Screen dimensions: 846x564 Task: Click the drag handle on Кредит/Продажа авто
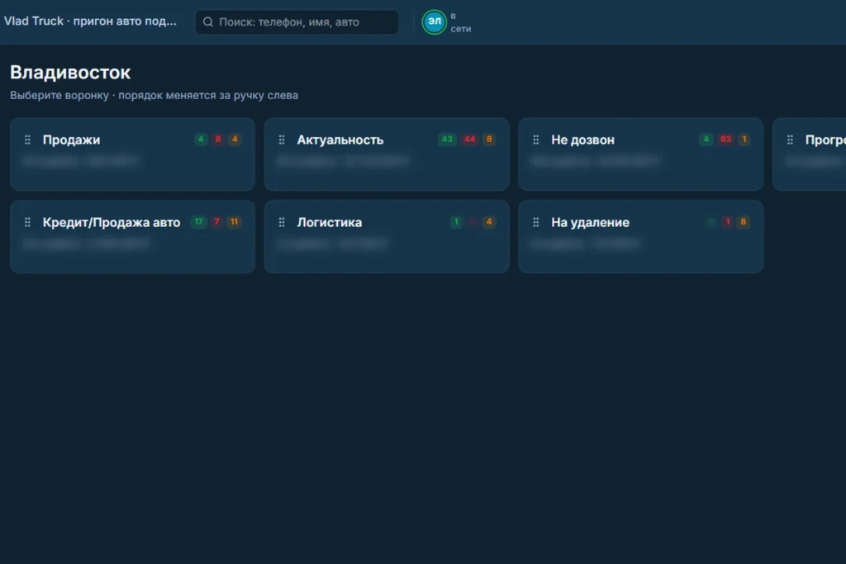[27, 223]
